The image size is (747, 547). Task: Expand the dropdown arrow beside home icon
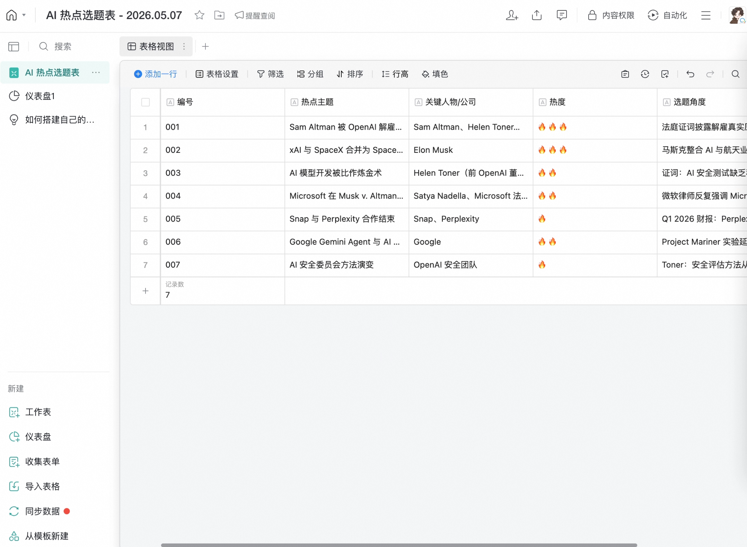point(24,15)
